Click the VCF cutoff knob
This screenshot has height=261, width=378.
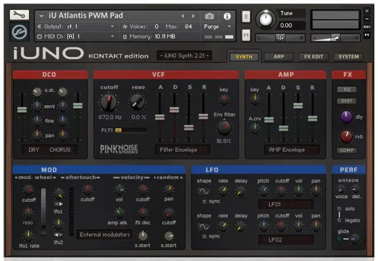pyautogui.click(x=109, y=102)
